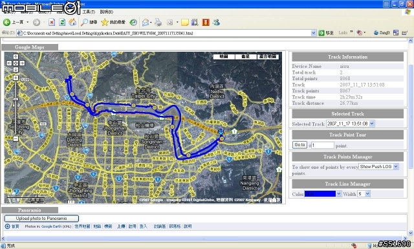
Task: Open the Show Push LOG dropdown
Action: (396, 167)
